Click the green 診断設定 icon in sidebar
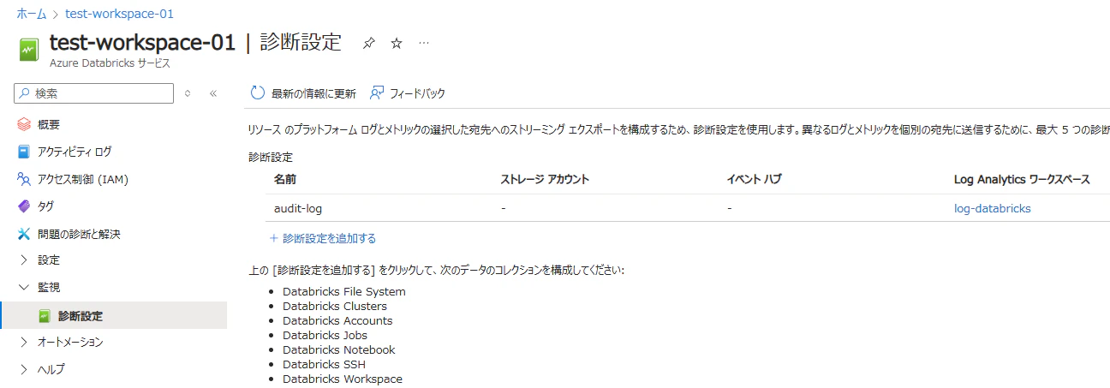The image size is (1110, 388). 45,316
